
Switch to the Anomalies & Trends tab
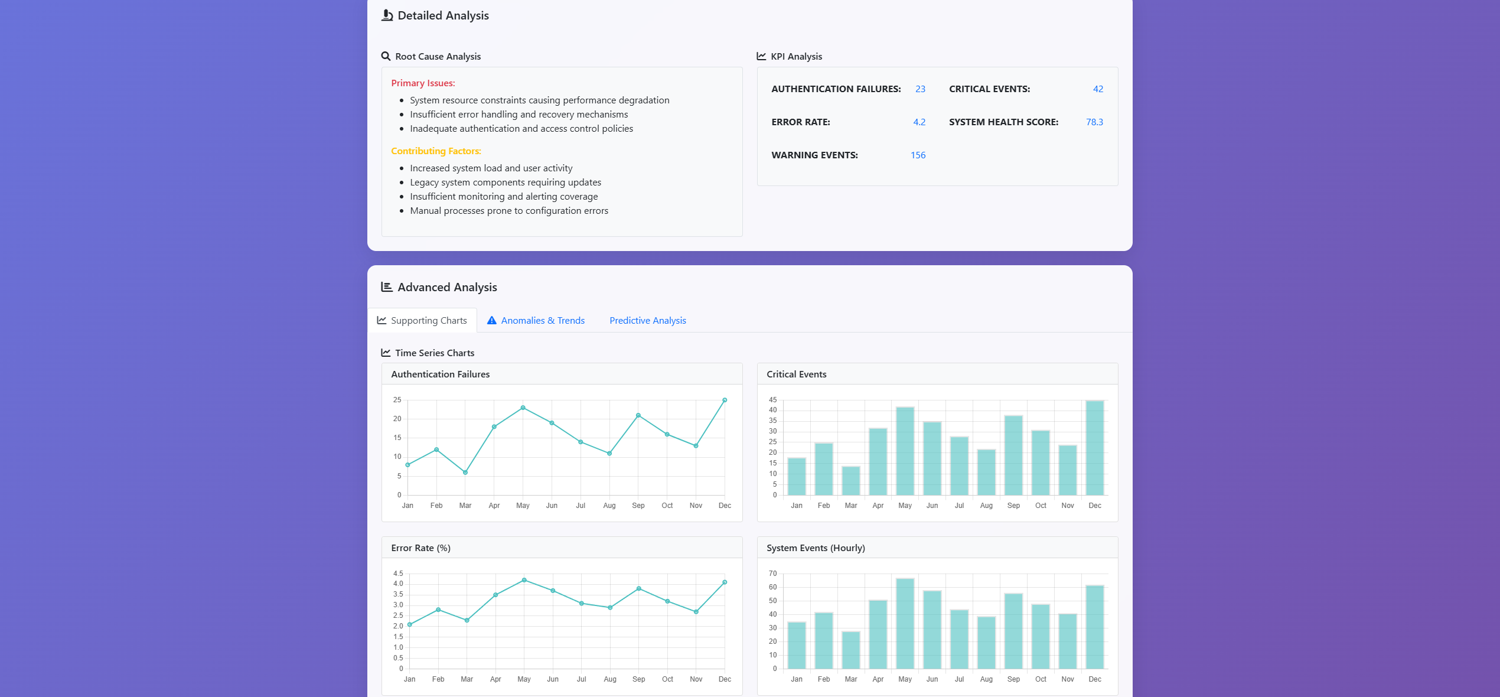click(x=542, y=320)
